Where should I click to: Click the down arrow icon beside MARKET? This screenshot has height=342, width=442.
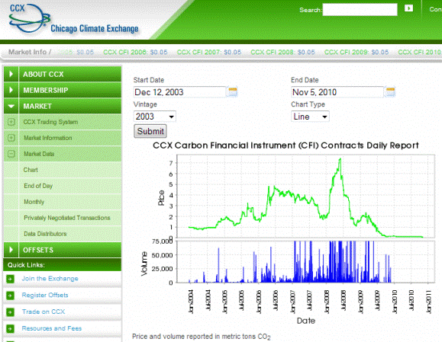pyautogui.click(x=11, y=107)
